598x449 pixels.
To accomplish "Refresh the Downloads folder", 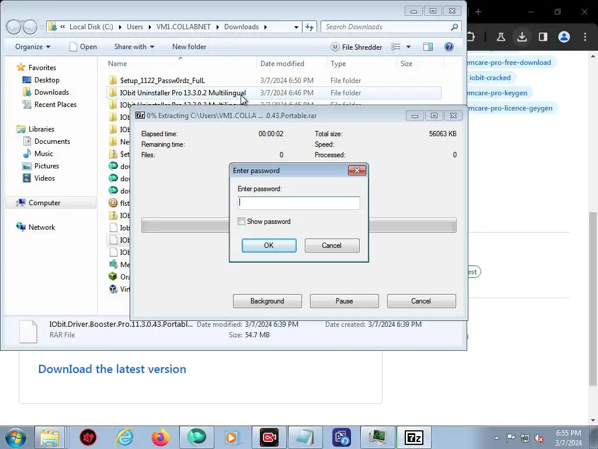I will (310, 27).
